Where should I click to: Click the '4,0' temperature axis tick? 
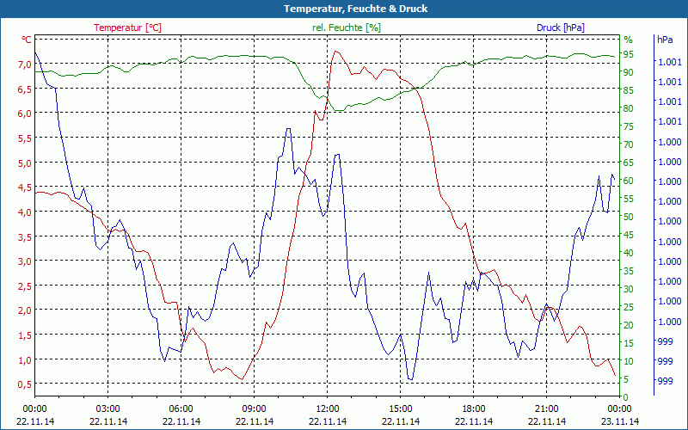click(x=25, y=212)
